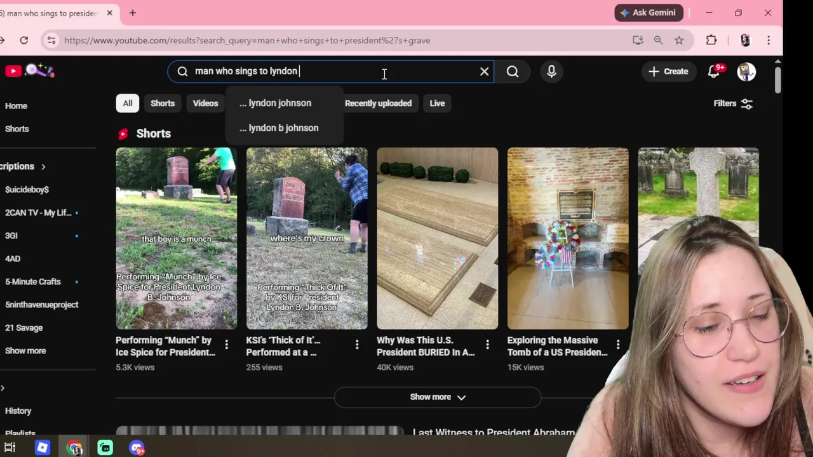The width and height of the screenshot is (813, 457).
Task: Select the All filter chip
Action: 128,103
